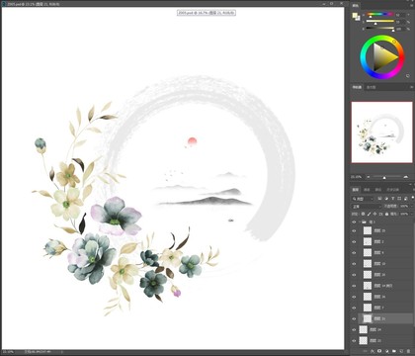Toggle visibility of layer 图层 2
The width and height of the screenshot is (415, 356).
(x=354, y=242)
